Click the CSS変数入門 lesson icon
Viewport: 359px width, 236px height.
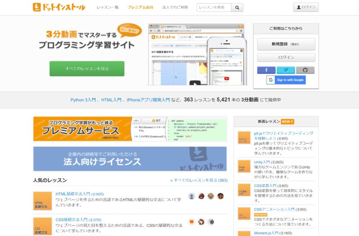pos(244,190)
